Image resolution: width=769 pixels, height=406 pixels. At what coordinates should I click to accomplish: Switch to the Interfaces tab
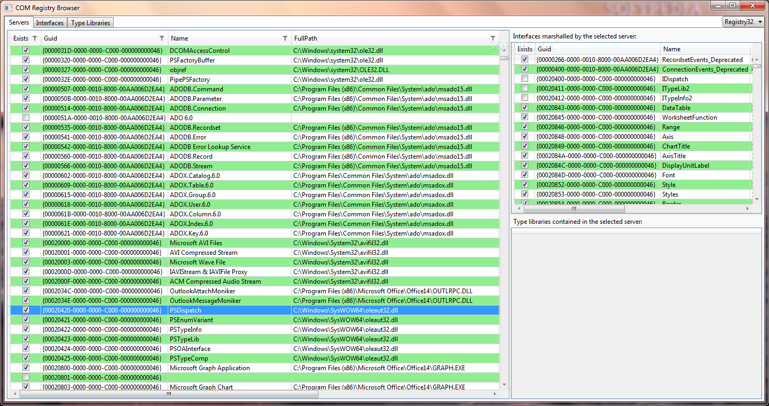tap(50, 23)
